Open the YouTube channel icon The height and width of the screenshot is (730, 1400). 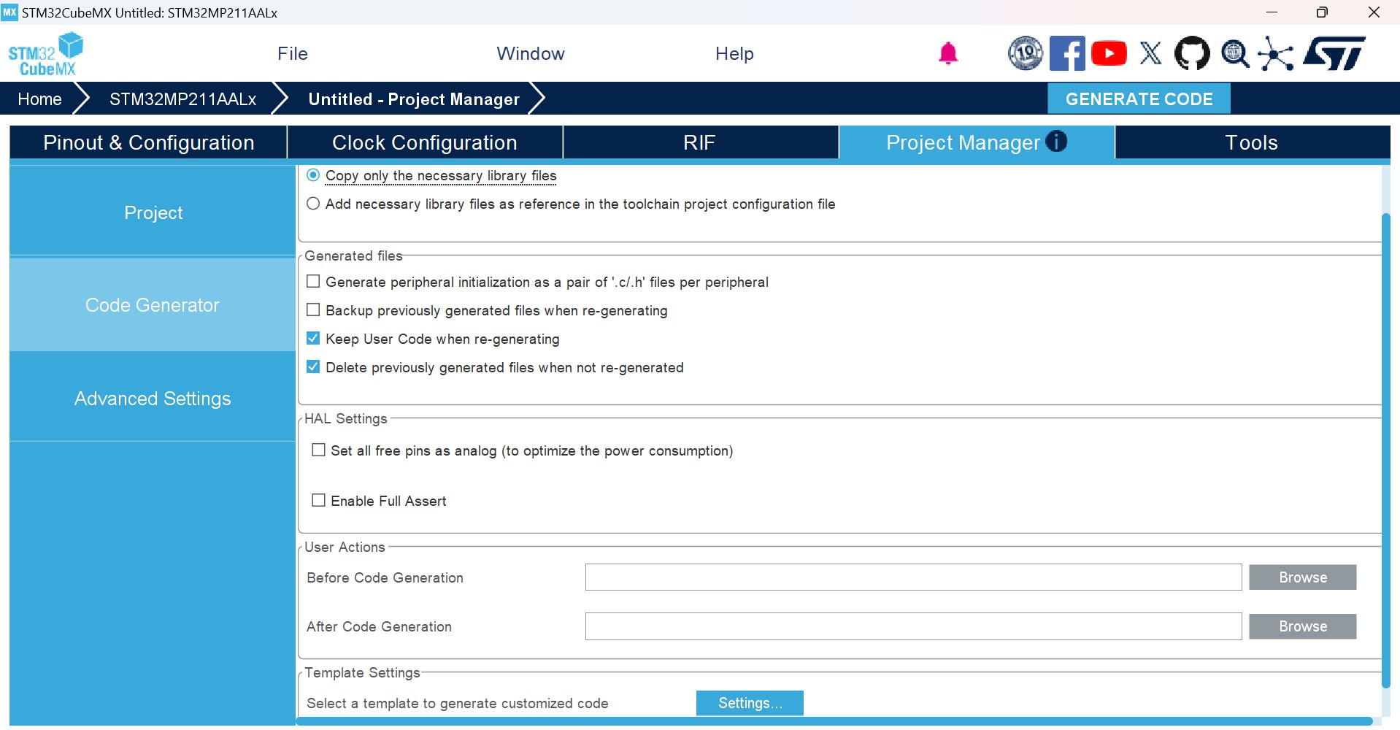1109,53
